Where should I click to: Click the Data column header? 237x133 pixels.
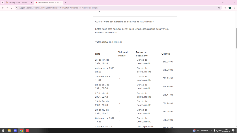(98, 54)
